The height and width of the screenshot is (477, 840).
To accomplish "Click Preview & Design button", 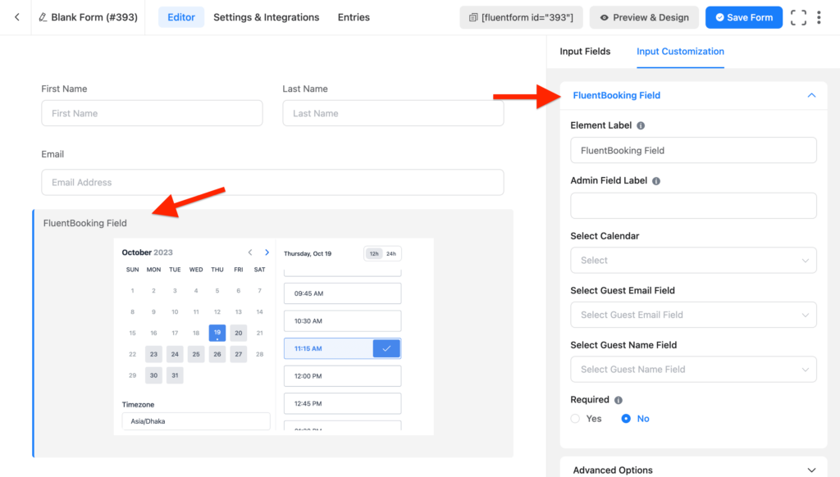I will tap(644, 17).
